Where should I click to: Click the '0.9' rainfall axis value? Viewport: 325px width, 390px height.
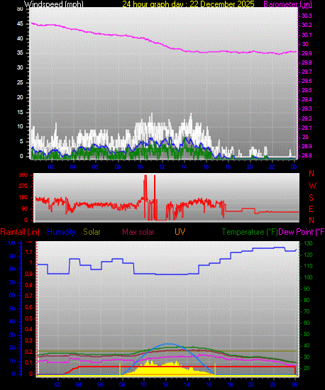click(x=30, y=274)
